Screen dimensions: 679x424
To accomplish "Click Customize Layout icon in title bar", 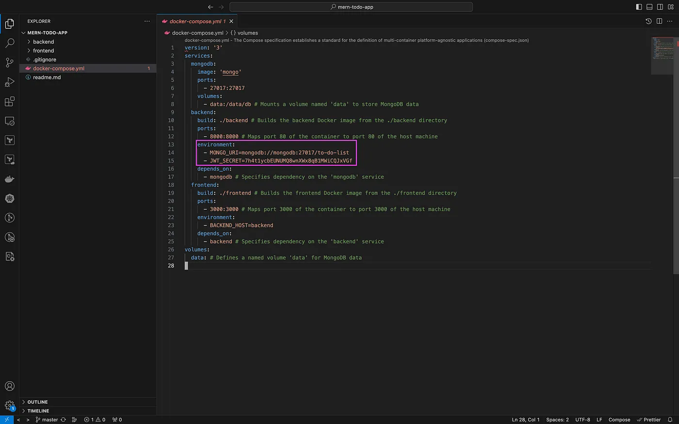I will point(671,7).
